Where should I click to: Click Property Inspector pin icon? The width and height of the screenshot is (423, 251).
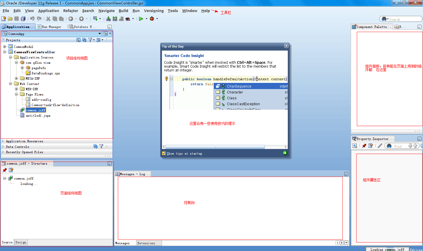(x=364, y=146)
